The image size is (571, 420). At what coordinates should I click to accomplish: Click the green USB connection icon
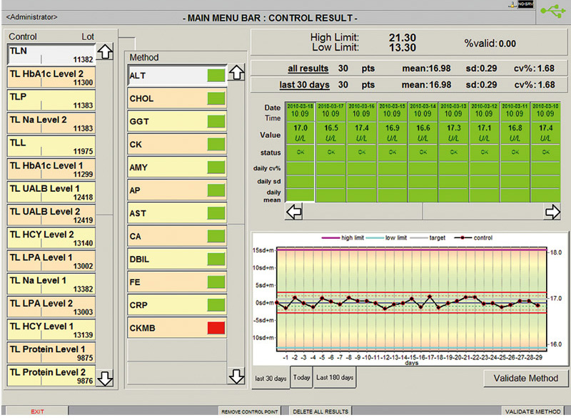(552, 11)
